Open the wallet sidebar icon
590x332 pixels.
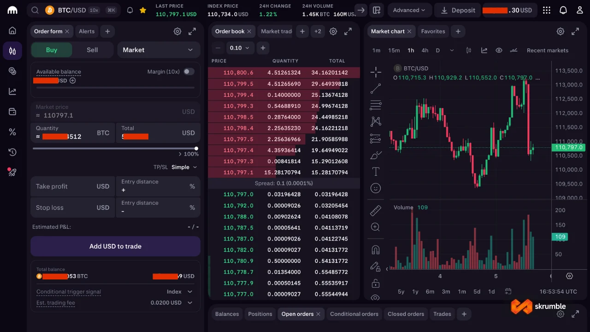(x=12, y=112)
